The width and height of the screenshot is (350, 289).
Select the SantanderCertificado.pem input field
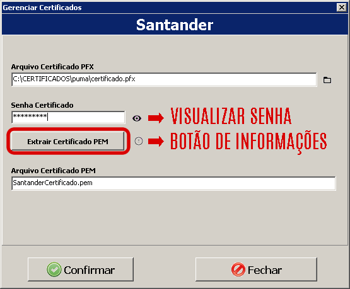coord(173,183)
